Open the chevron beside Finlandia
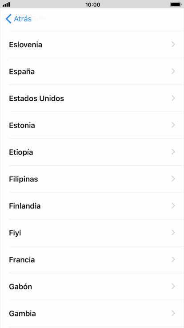The height and width of the screenshot is (328, 184). pos(173,205)
